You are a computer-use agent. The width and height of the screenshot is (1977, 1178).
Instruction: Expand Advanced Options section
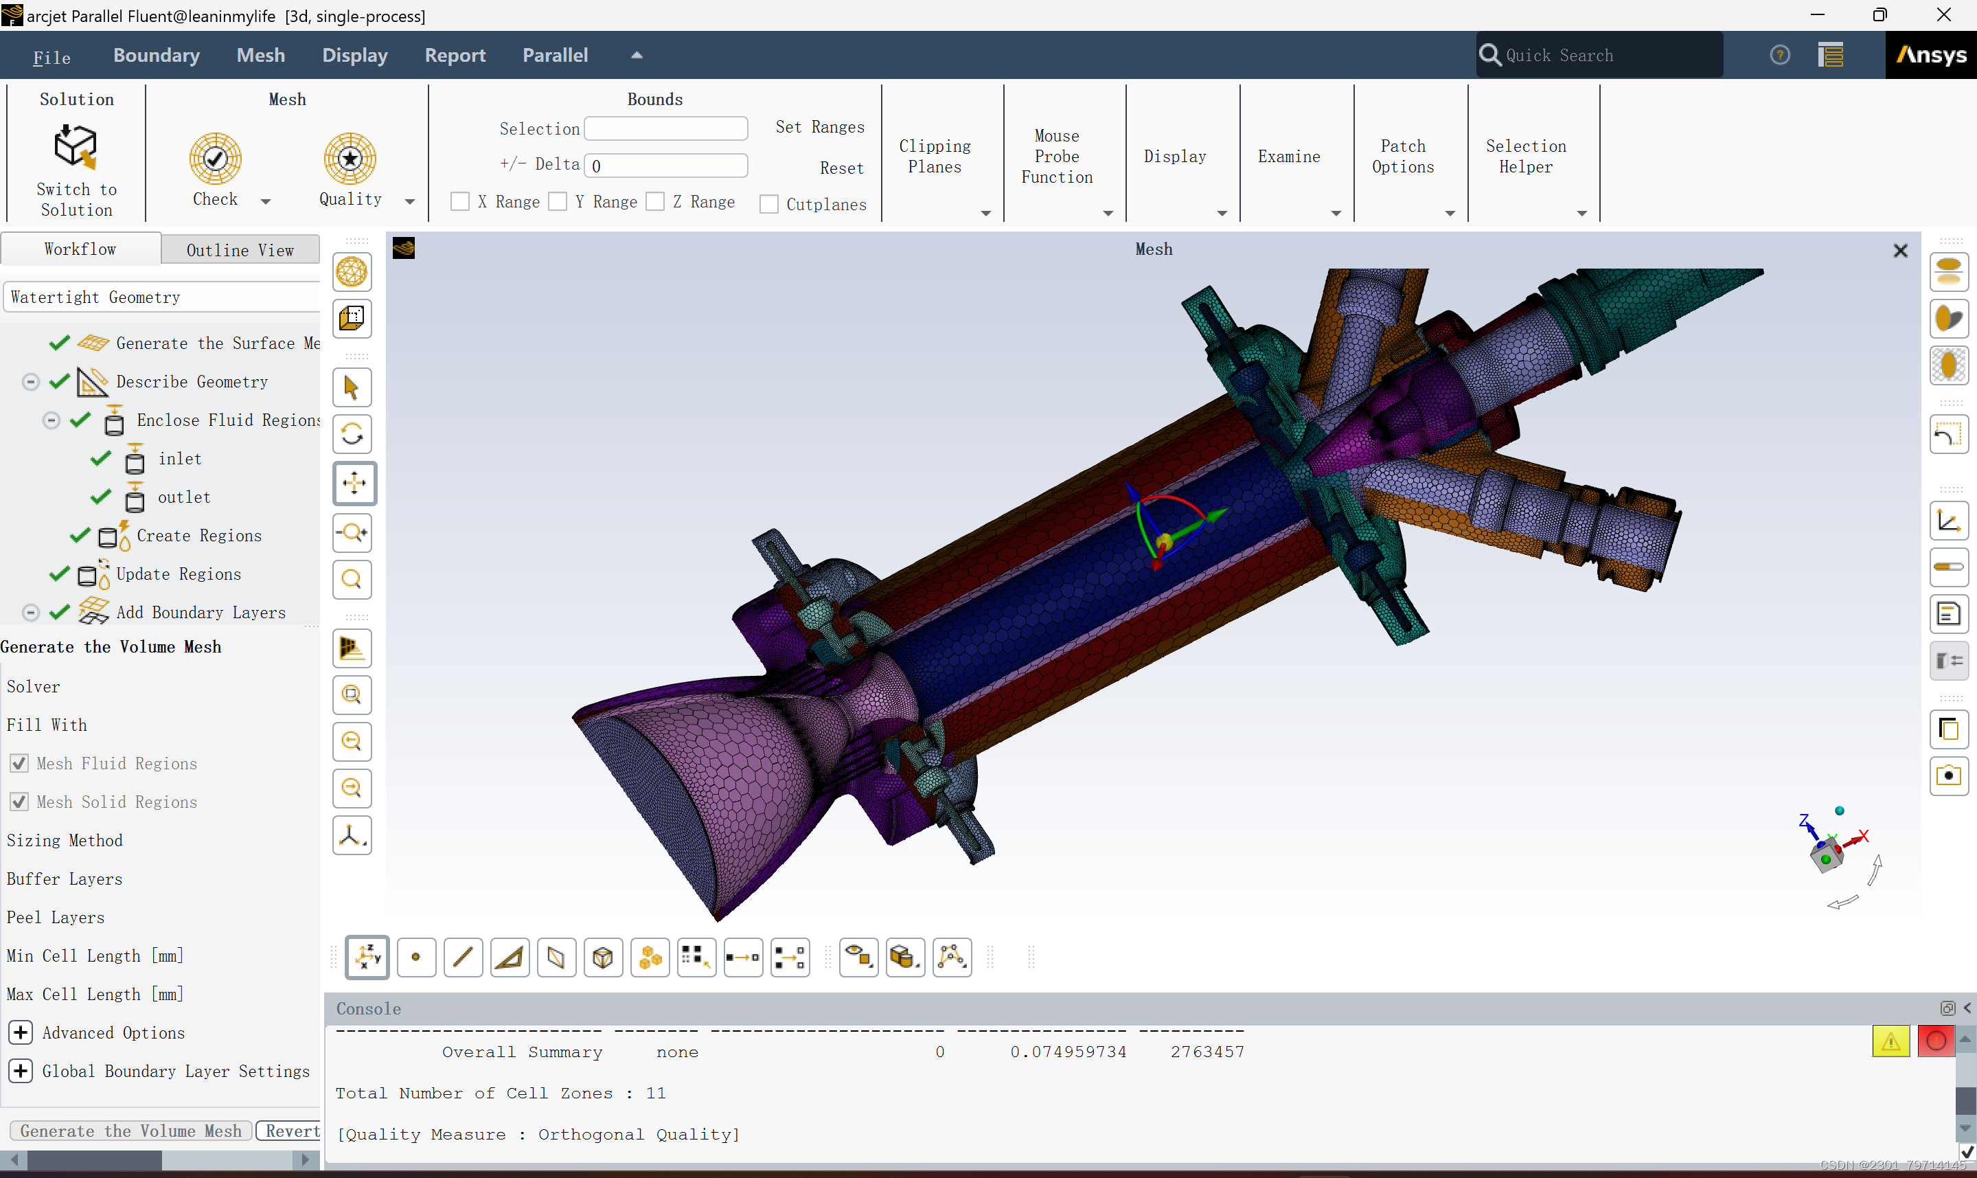click(x=21, y=1032)
